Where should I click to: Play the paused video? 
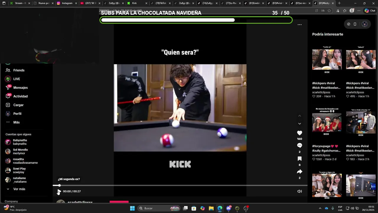[59, 191]
